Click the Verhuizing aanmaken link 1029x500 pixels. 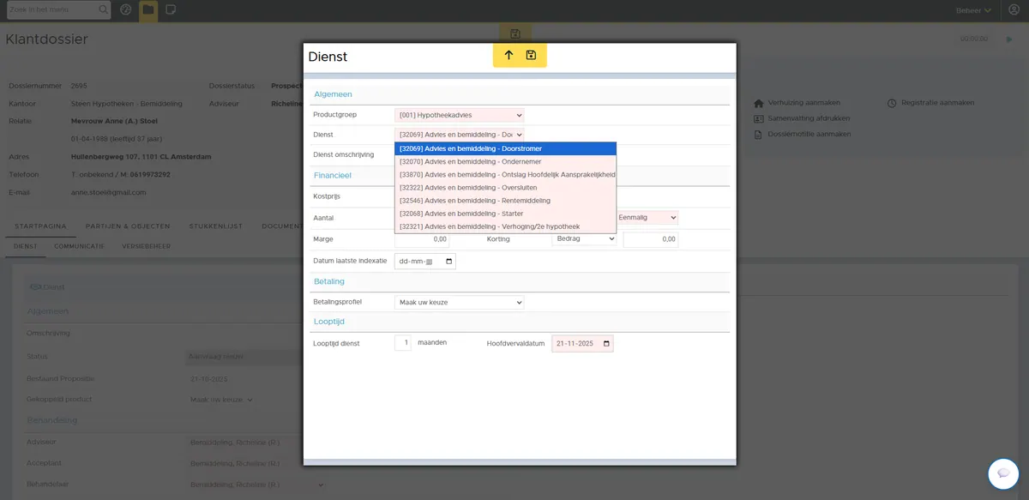pyautogui.click(x=803, y=103)
